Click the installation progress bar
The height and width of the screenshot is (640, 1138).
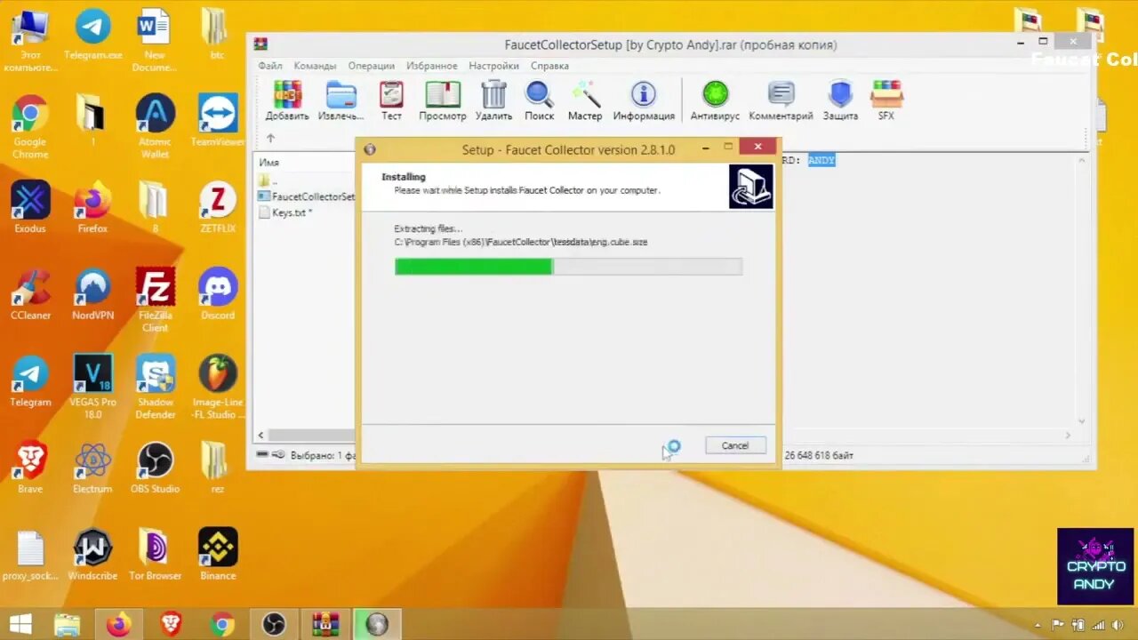(568, 267)
